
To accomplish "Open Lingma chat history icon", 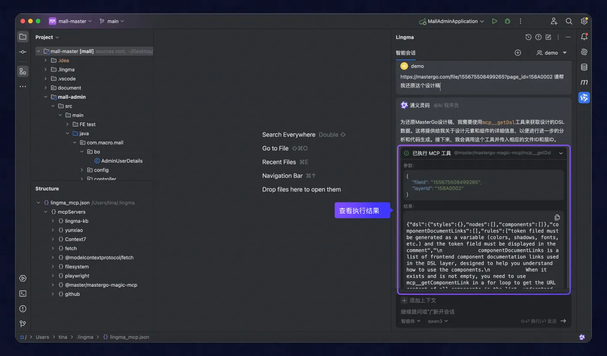I will coord(528,37).
